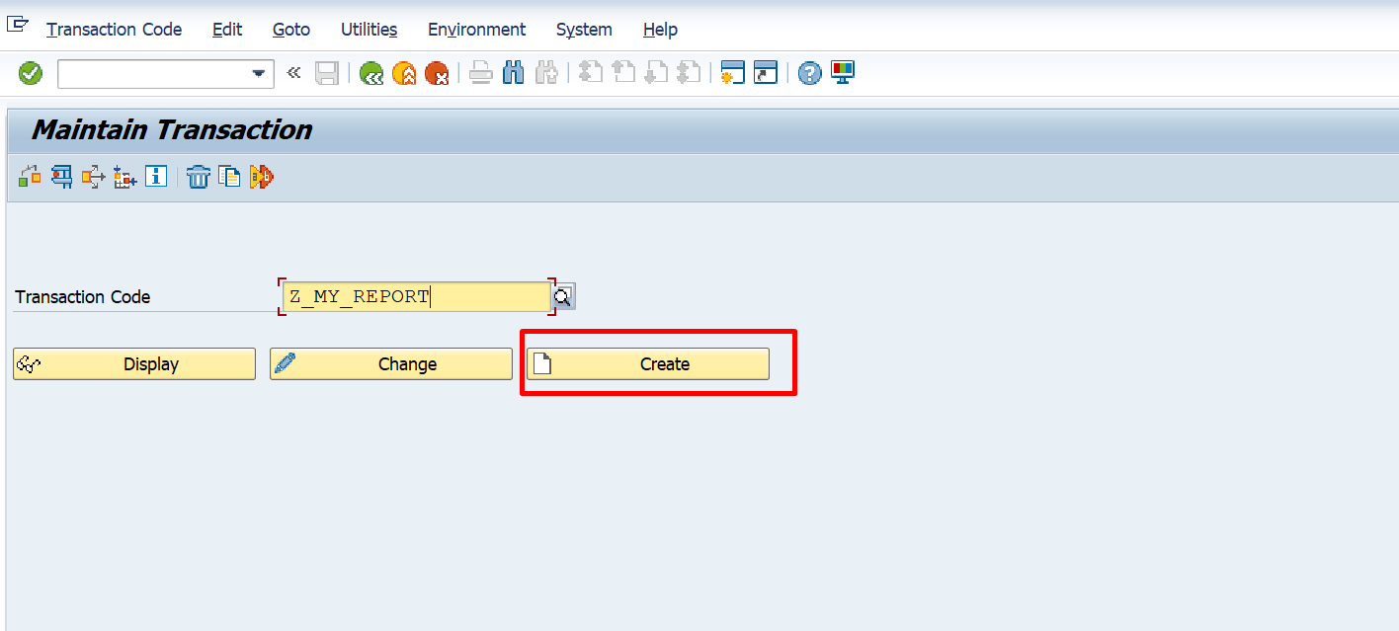
Task: Click the green Enter checkmark icon
Action: (31, 73)
